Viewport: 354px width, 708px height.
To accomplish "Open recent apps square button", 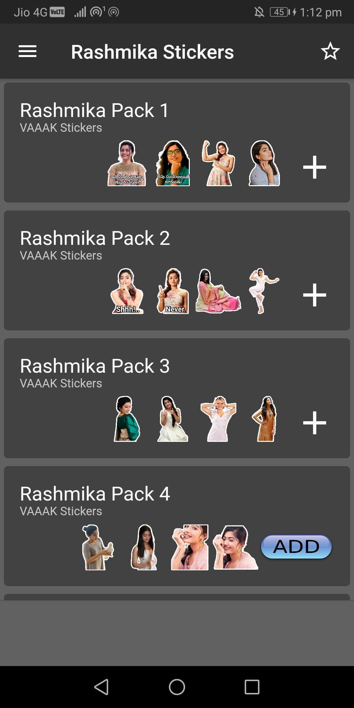I will [252, 687].
